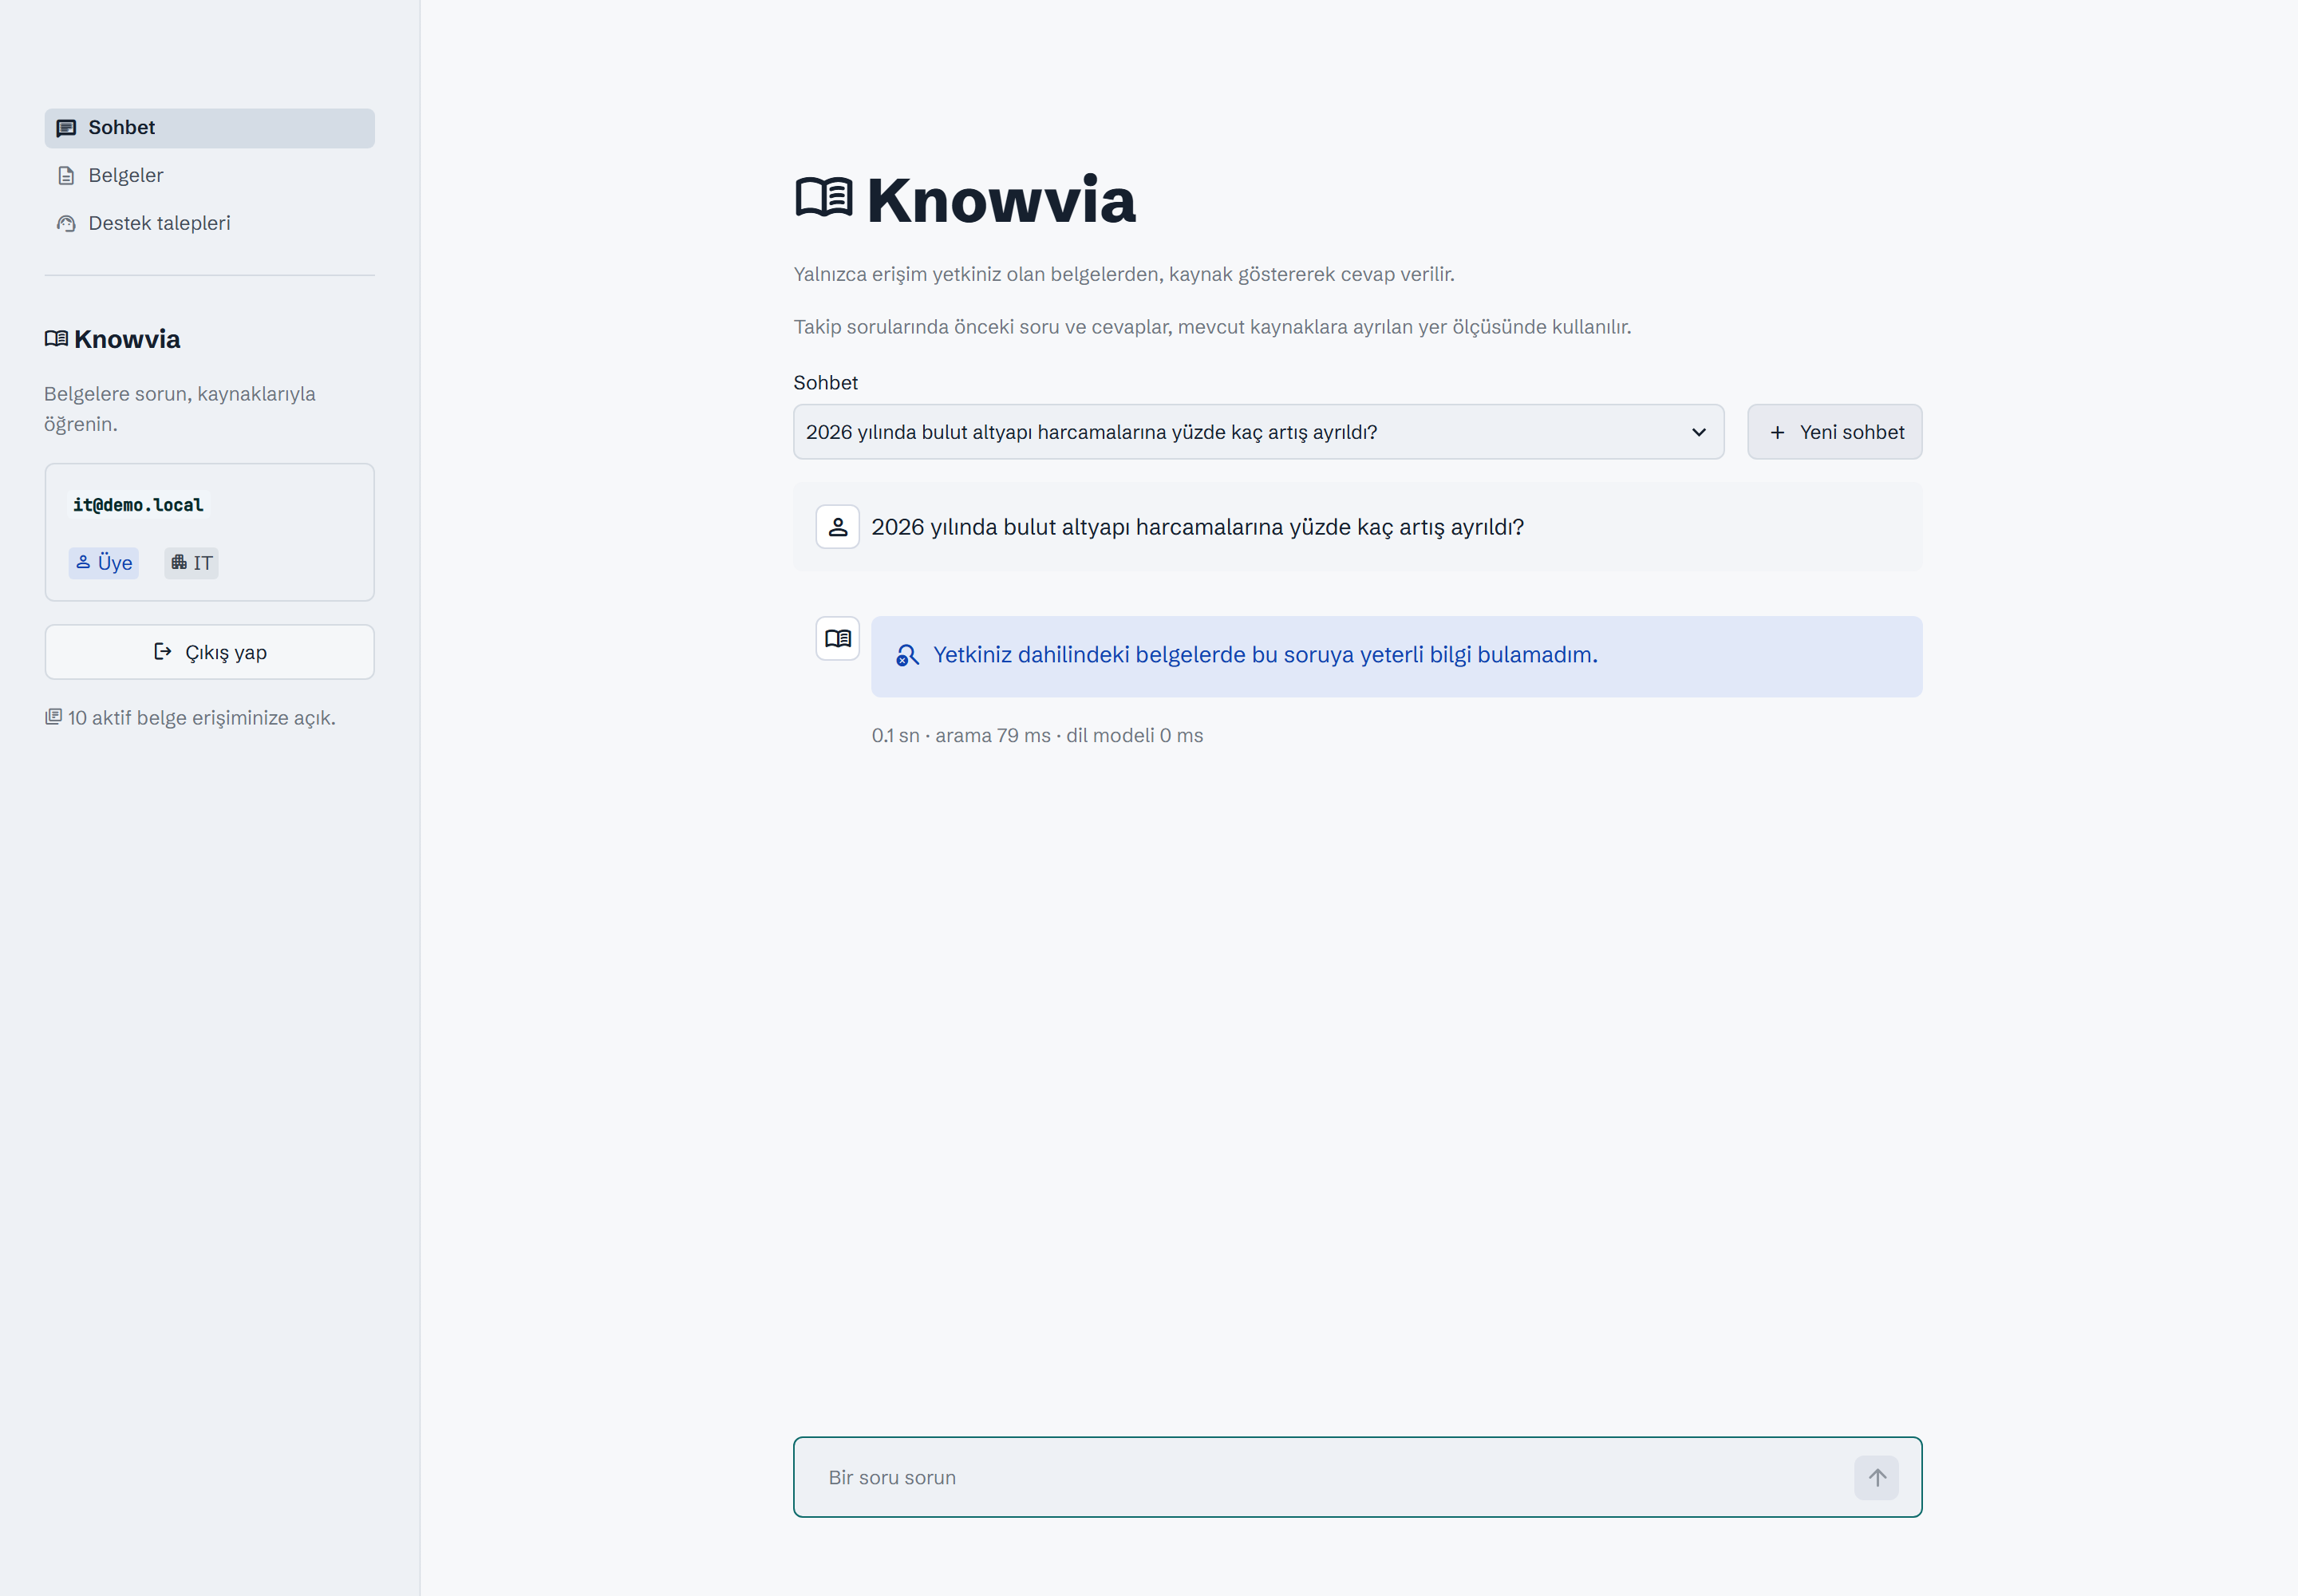Click the send arrow button
This screenshot has width=2298, height=1596.
1876,1477
